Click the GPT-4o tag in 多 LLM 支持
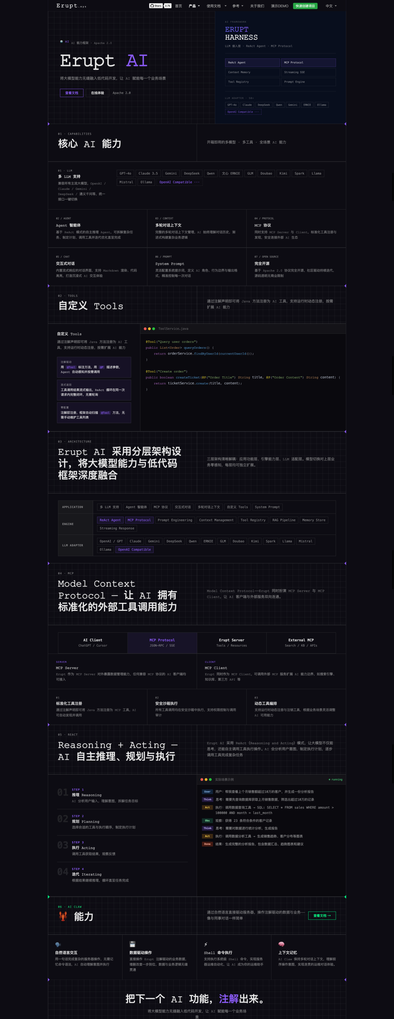The height and width of the screenshot is (1019, 394). point(125,173)
